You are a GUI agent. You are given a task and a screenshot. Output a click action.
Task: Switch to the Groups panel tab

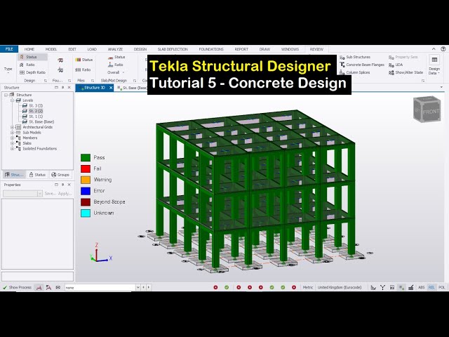click(60, 175)
